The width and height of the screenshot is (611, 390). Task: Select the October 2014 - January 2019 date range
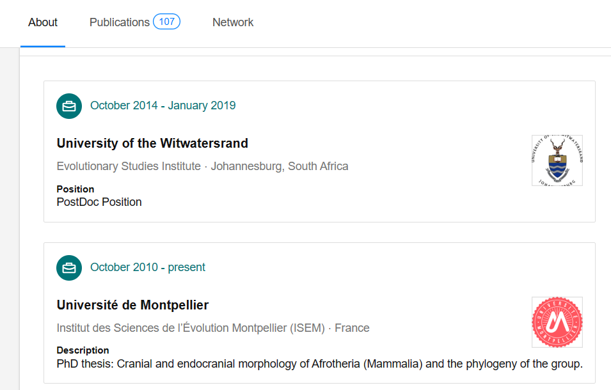(163, 105)
